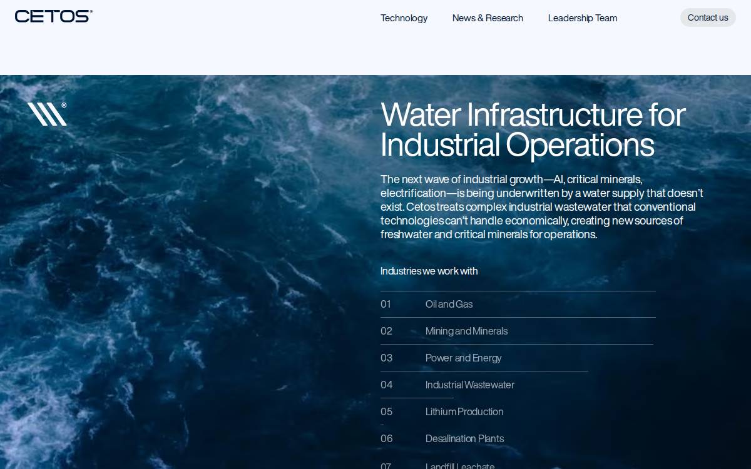Select the Power and Energy row
The height and width of the screenshot is (469, 751).
tap(518, 358)
